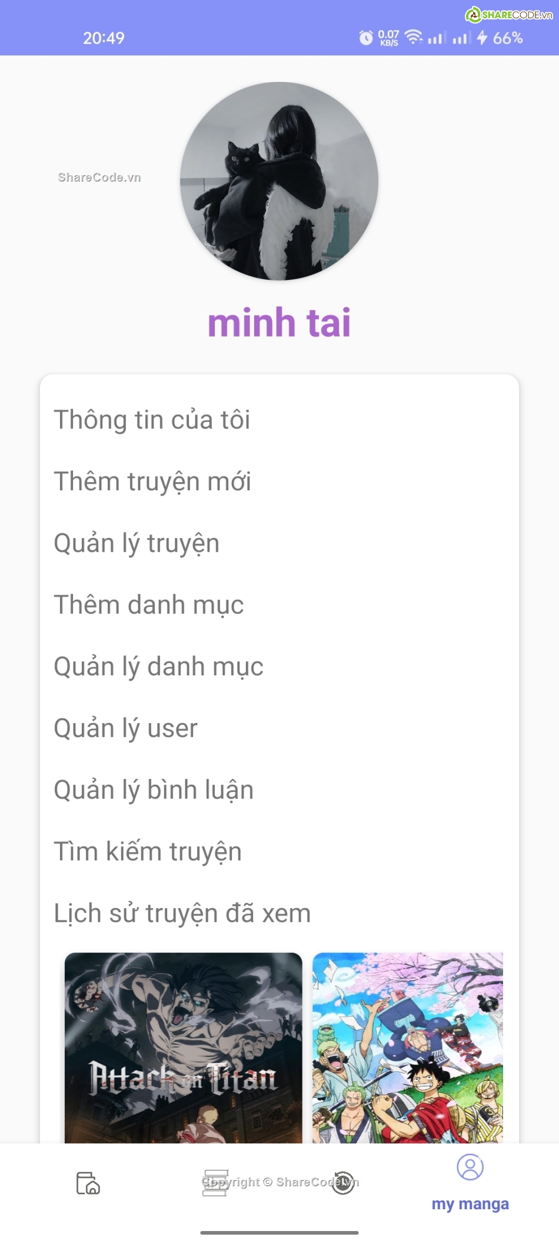Open the history replay icon in bottom bar
The image size is (559, 1244).
343,1183
